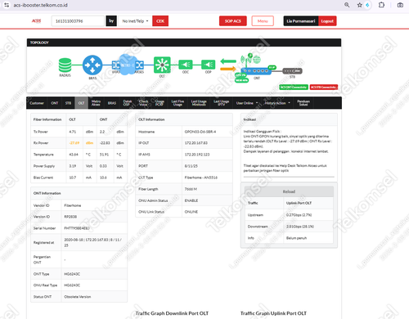Select the active OLT tab
Viewport: 409px width, 319px height.
point(81,103)
